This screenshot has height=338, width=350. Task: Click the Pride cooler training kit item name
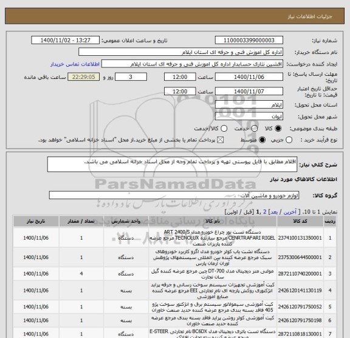213,320
